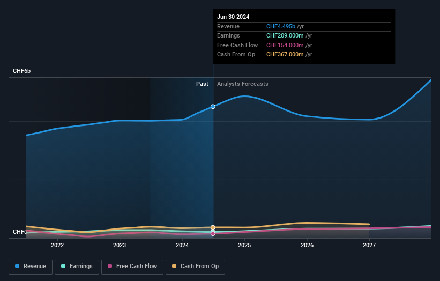Toggle the Cash From Op legend button

click(195, 267)
